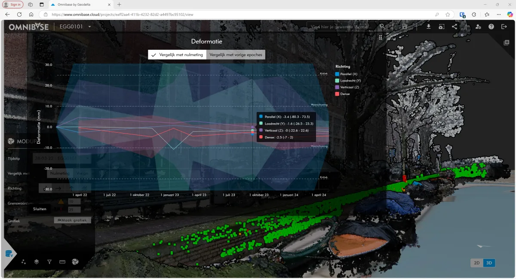Click the 10 mm warning threshold field
This screenshot has width=516, height=279.
coord(75,201)
